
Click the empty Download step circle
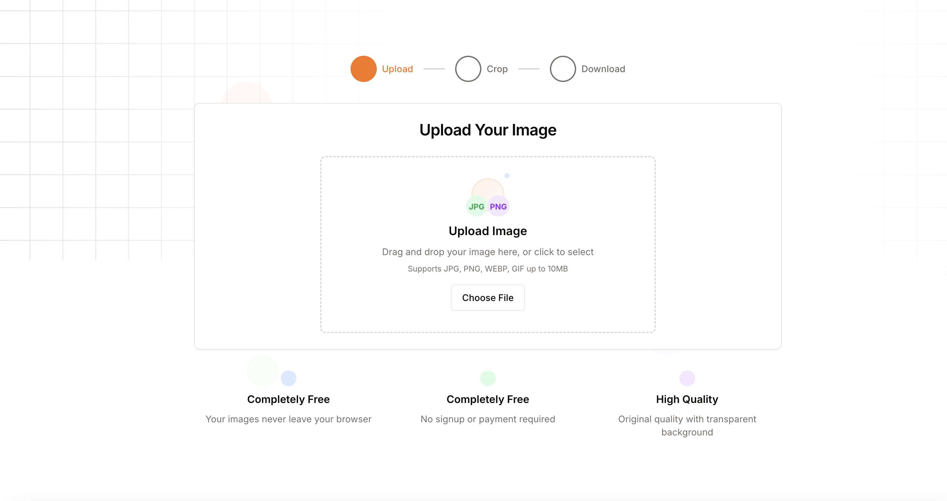coord(562,69)
